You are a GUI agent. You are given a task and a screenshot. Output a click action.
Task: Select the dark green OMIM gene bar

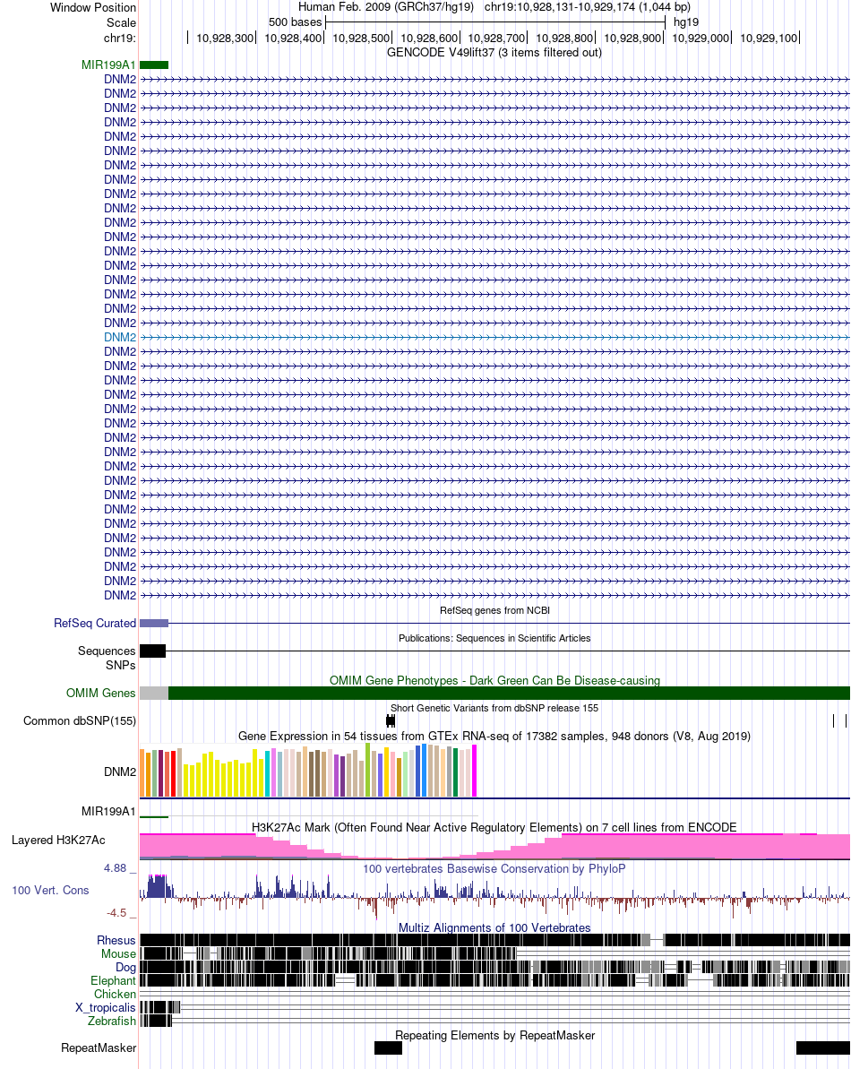pos(509,693)
